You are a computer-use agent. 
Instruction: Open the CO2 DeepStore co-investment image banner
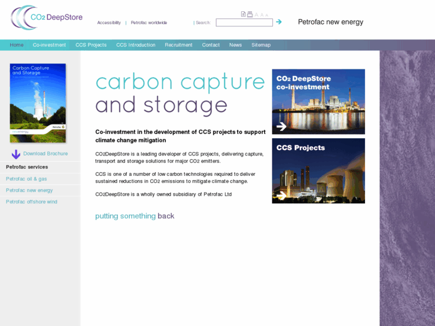pos(318,102)
